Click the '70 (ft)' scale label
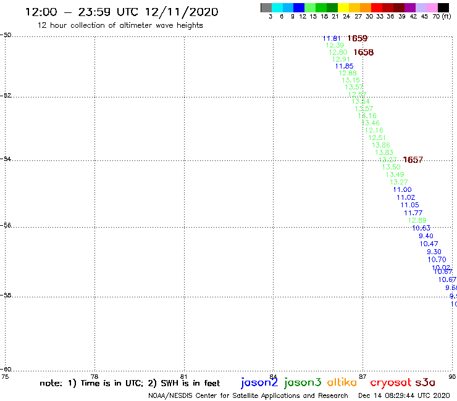The height and width of the screenshot is (401, 457). coord(442,17)
